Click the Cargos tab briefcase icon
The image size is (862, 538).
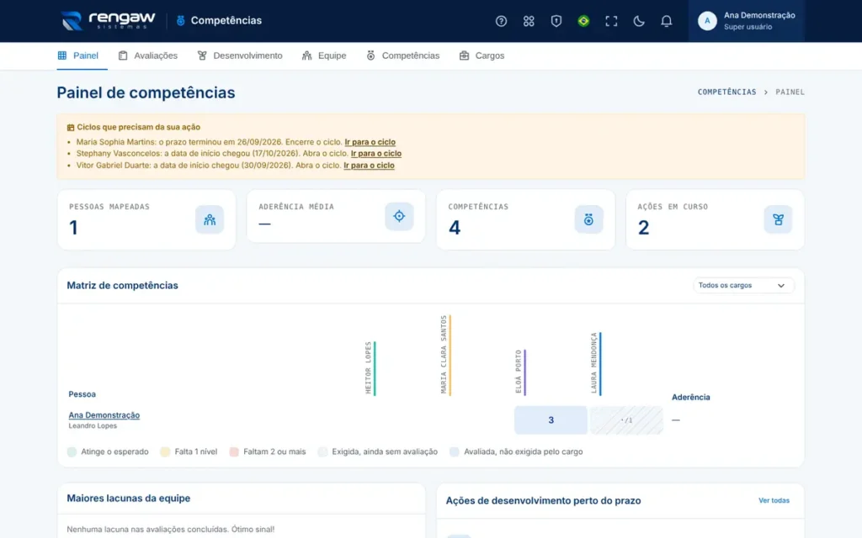click(x=464, y=55)
